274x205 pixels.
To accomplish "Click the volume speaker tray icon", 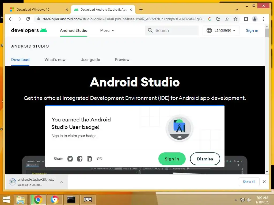I will tap(249, 200).
